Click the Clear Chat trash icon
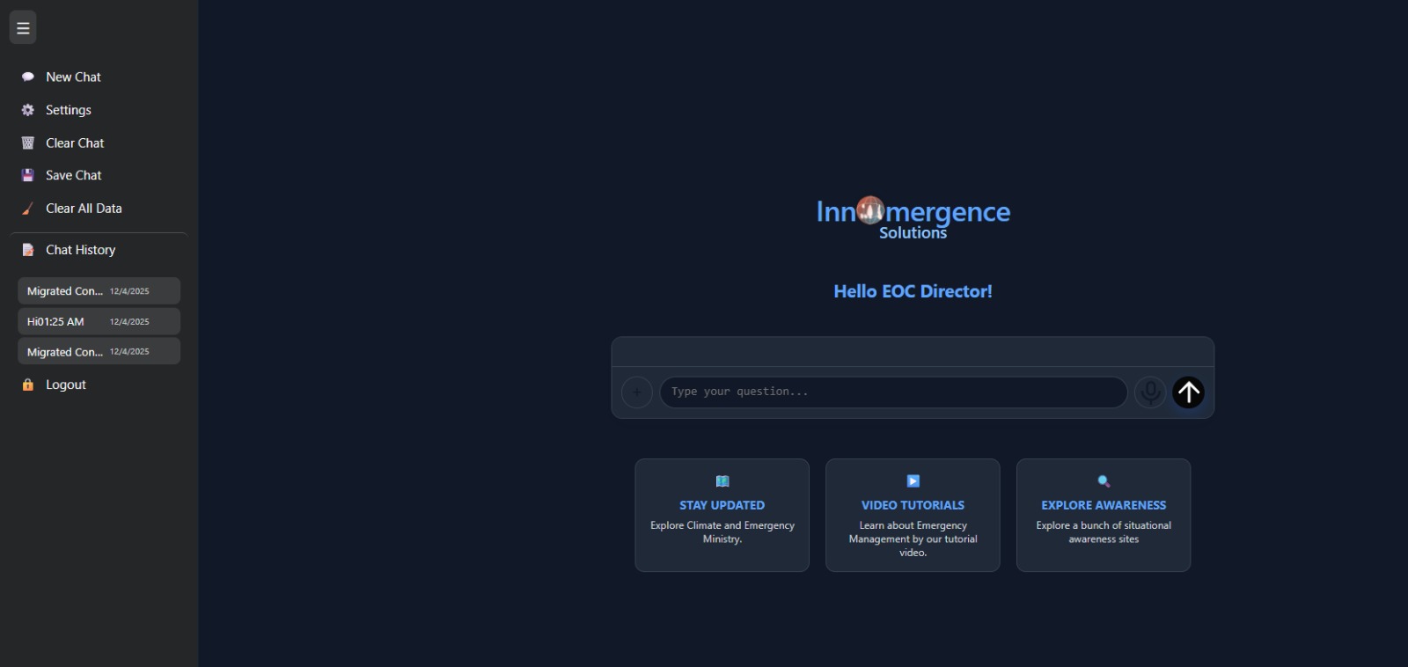This screenshot has height=667, width=1408. [x=28, y=143]
